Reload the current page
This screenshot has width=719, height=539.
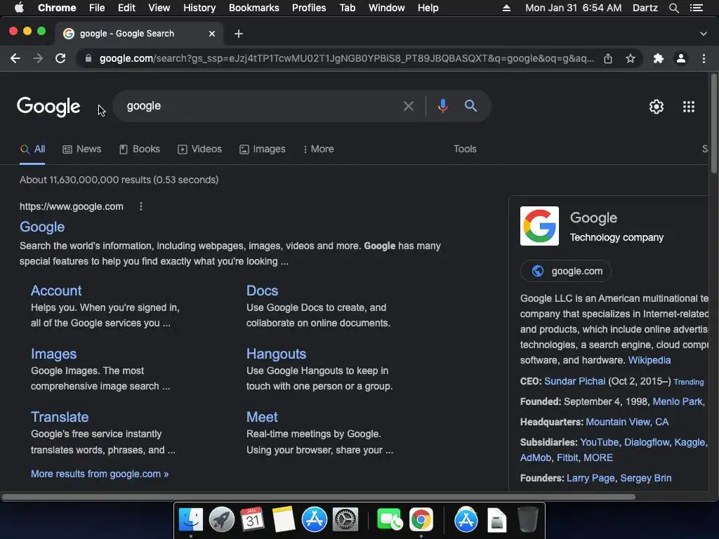coord(60,58)
